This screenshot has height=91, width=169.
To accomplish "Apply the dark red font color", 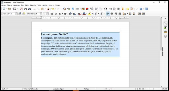I will [84, 14].
